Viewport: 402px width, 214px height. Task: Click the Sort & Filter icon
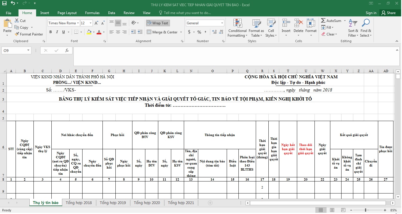(x=353, y=23)
